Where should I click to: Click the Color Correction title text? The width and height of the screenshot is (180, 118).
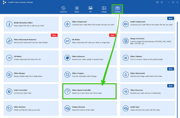20,90
